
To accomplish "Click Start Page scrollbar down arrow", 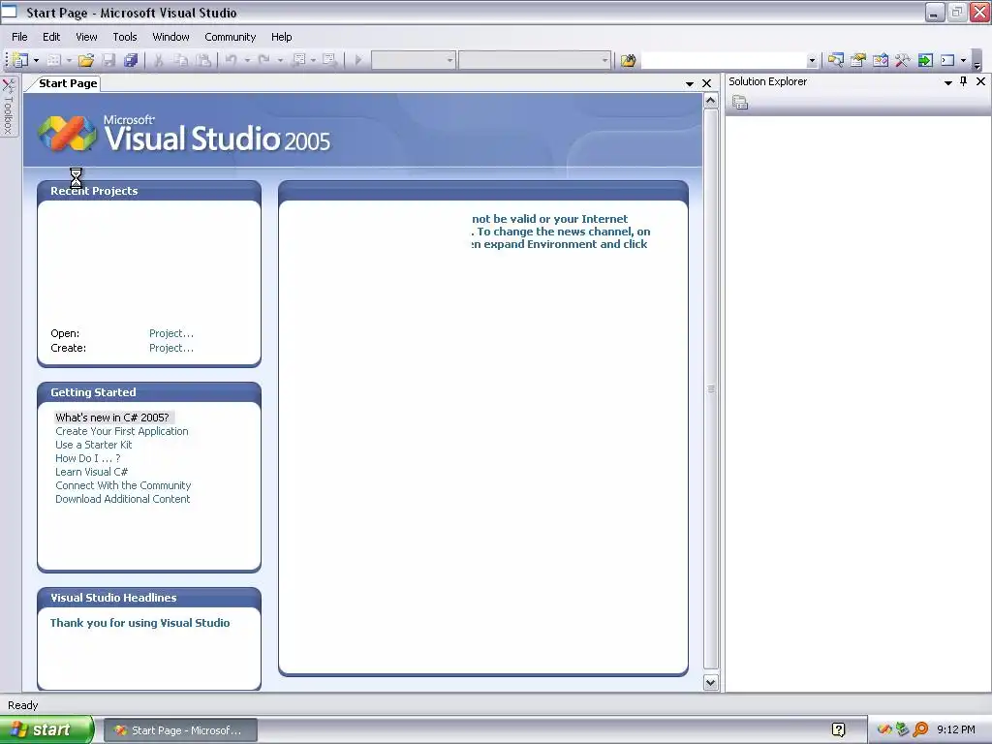I will 710,683.
